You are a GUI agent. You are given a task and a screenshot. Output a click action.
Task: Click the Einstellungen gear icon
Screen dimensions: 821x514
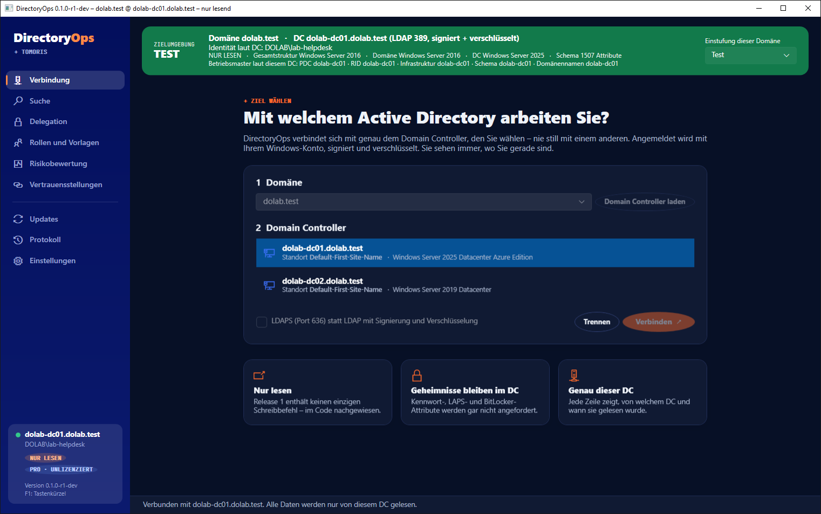[x=18, y=261]
